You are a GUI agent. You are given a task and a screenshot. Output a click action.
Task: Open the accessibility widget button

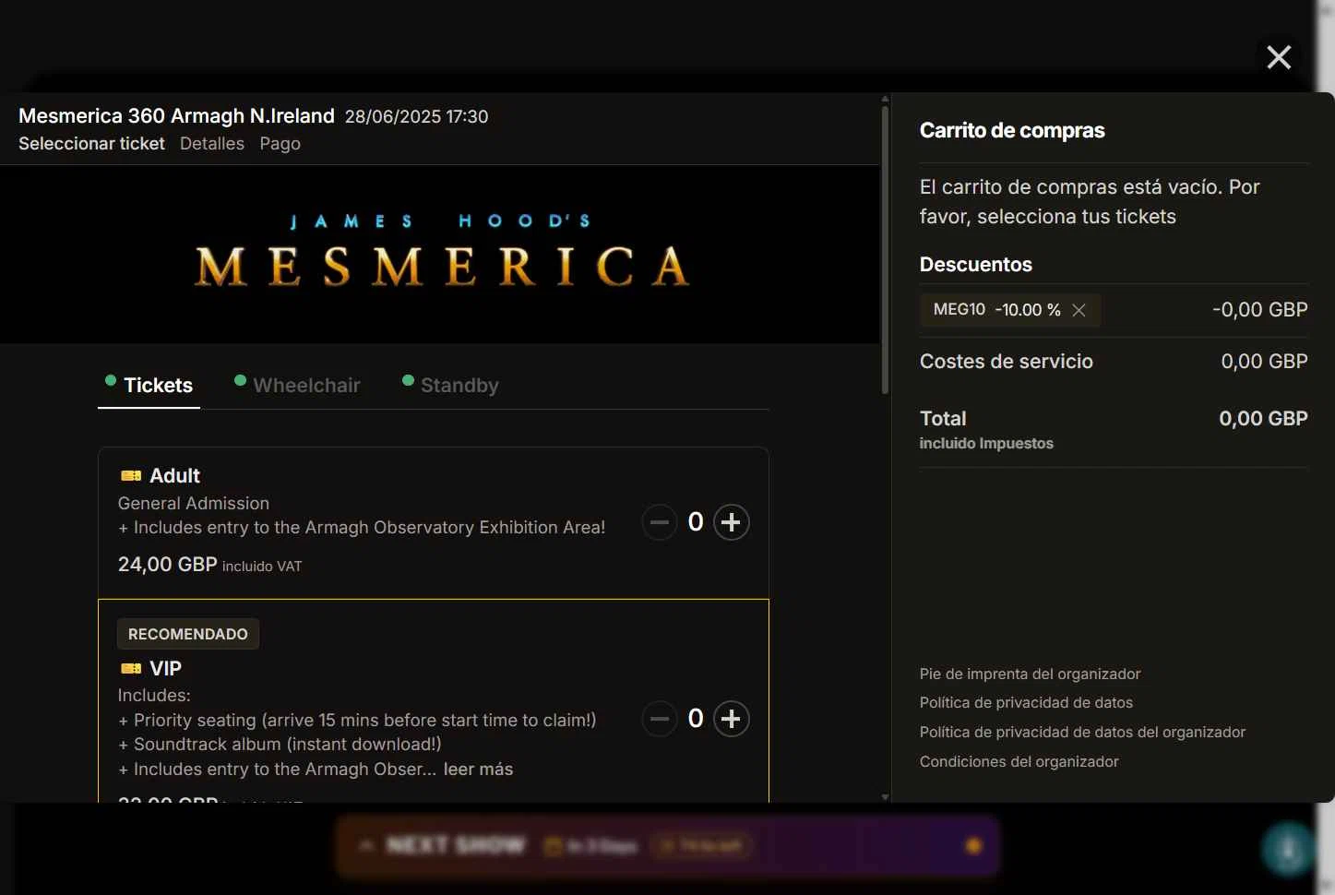[1288, 848]
